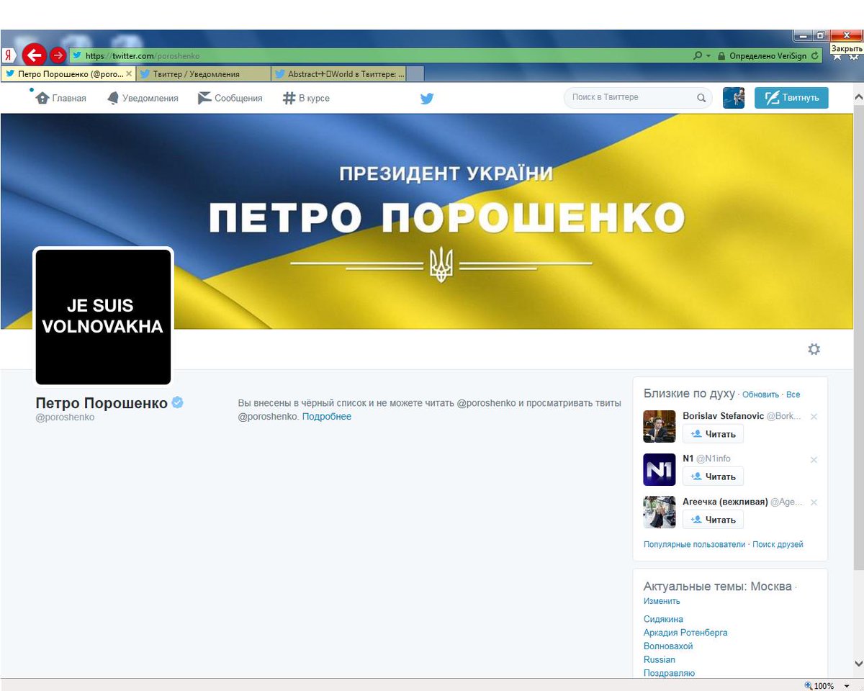Open the address bar dropdown arrow
Viewport: 864px width, 691px height.
click(708, 55)
